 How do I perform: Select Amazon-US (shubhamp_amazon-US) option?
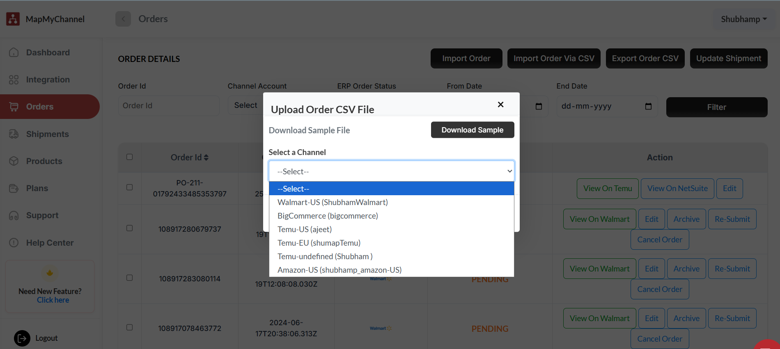point(340,270)
